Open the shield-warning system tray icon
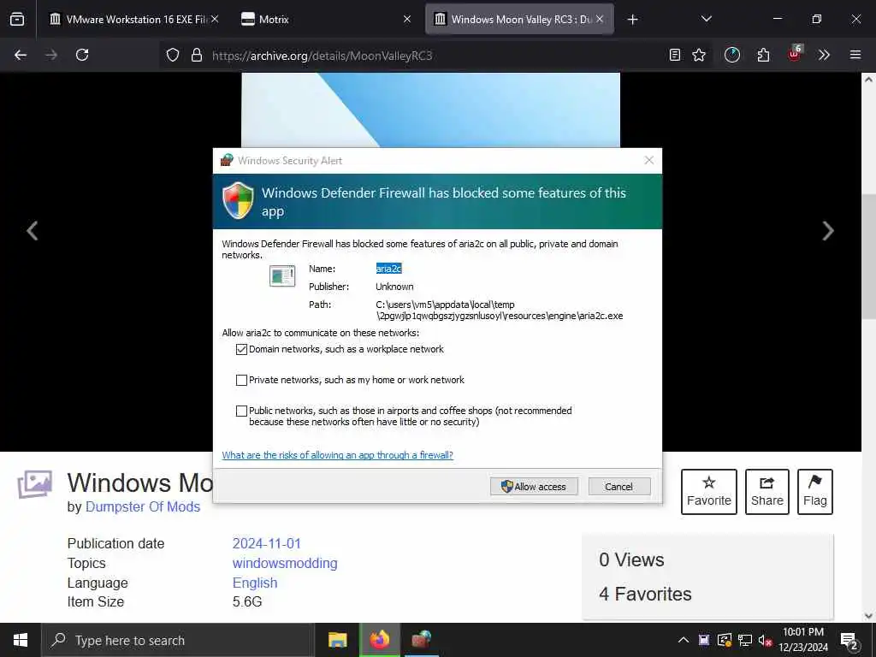The width and height of the screenshot is (876, 657). click(x=724, y=640)
